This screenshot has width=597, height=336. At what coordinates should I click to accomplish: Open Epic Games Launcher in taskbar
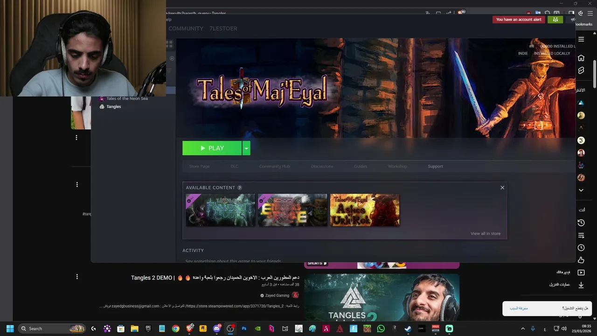point(148,329)
